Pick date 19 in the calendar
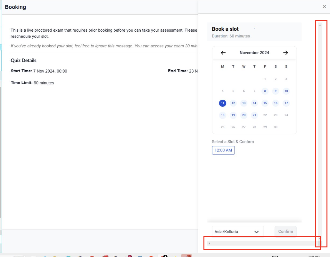This screenshot has height=257, width=330. click(x=233, y=115)
